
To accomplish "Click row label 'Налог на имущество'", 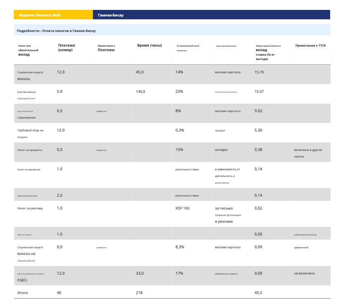I will coord(29,169).
